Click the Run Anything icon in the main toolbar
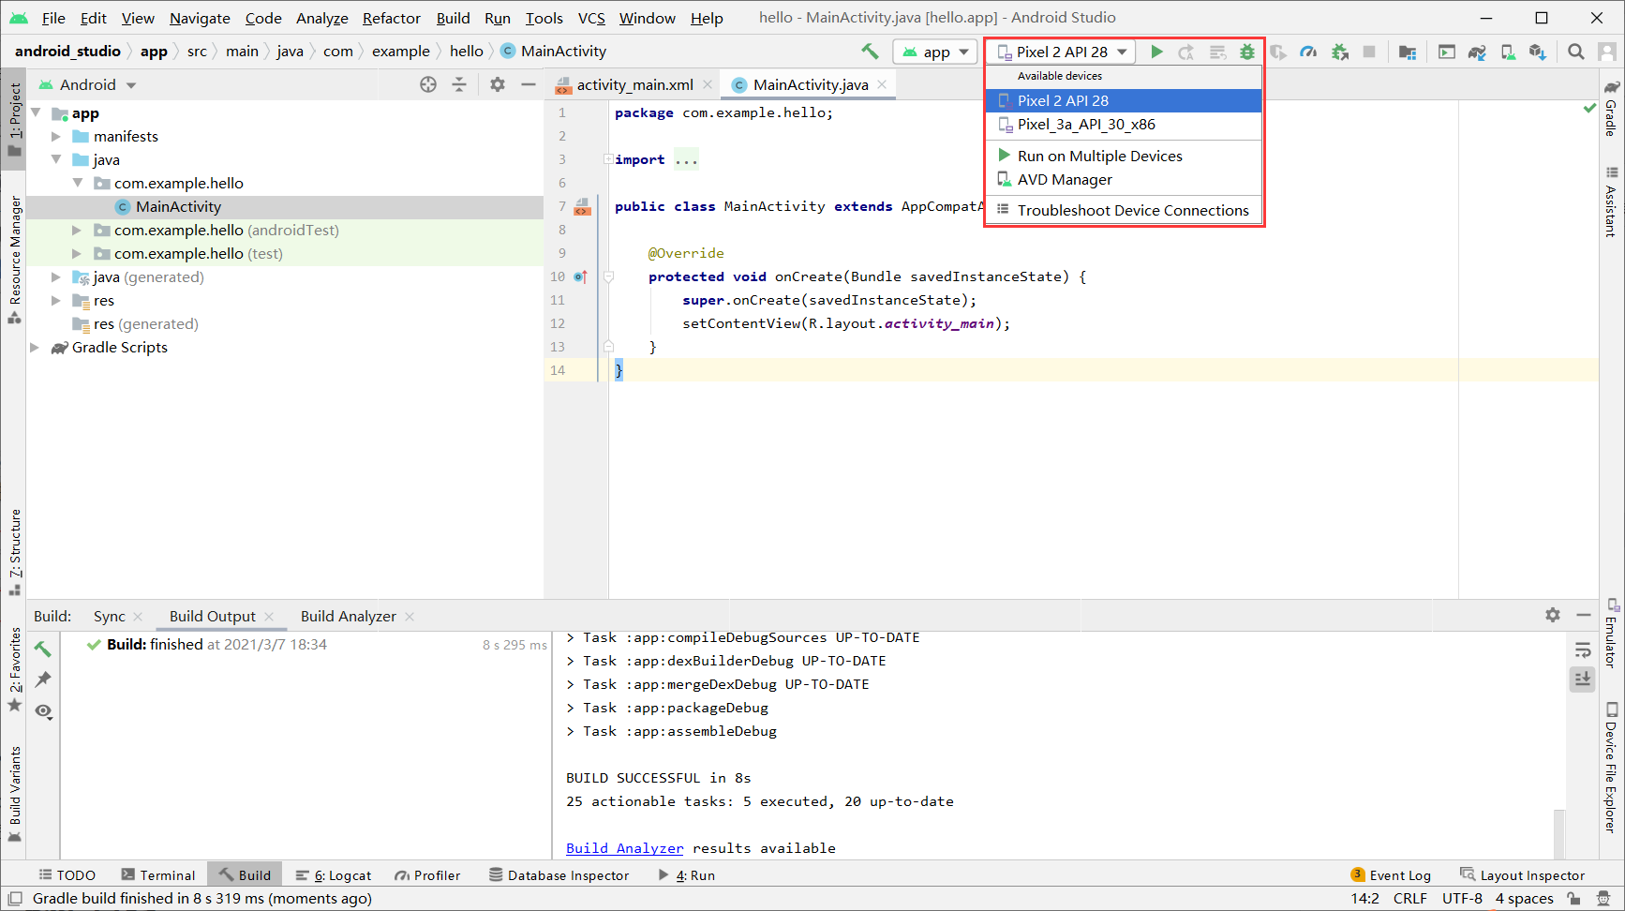1625x911 pixels. tap(1447, 52)
